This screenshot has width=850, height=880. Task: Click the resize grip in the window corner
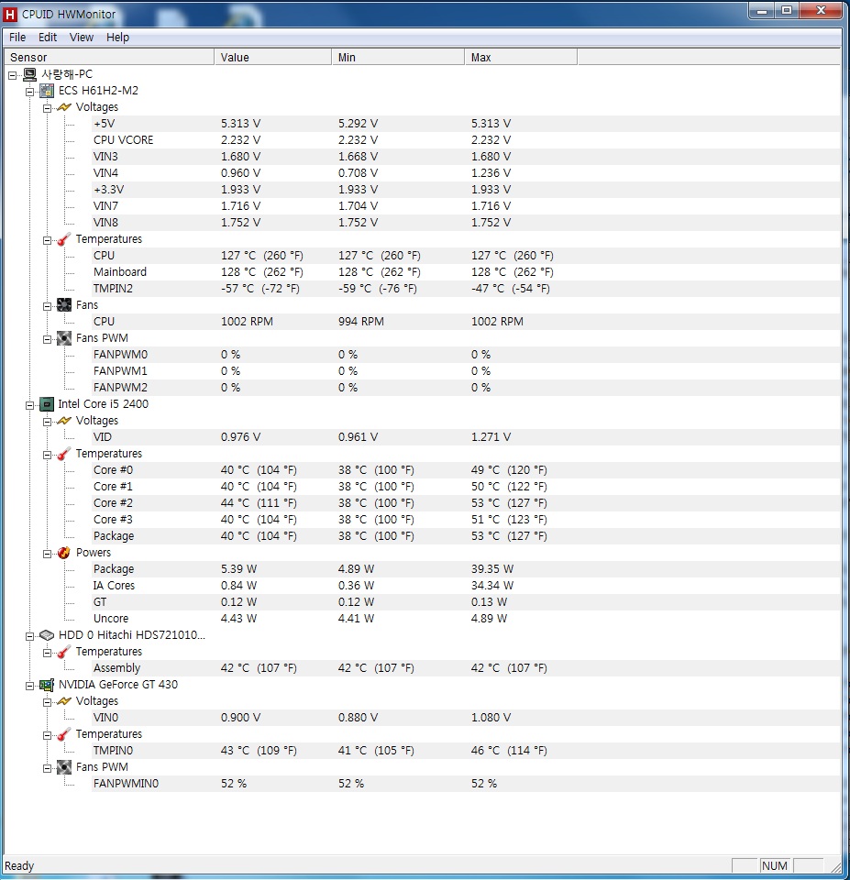[x=836, y=867]
